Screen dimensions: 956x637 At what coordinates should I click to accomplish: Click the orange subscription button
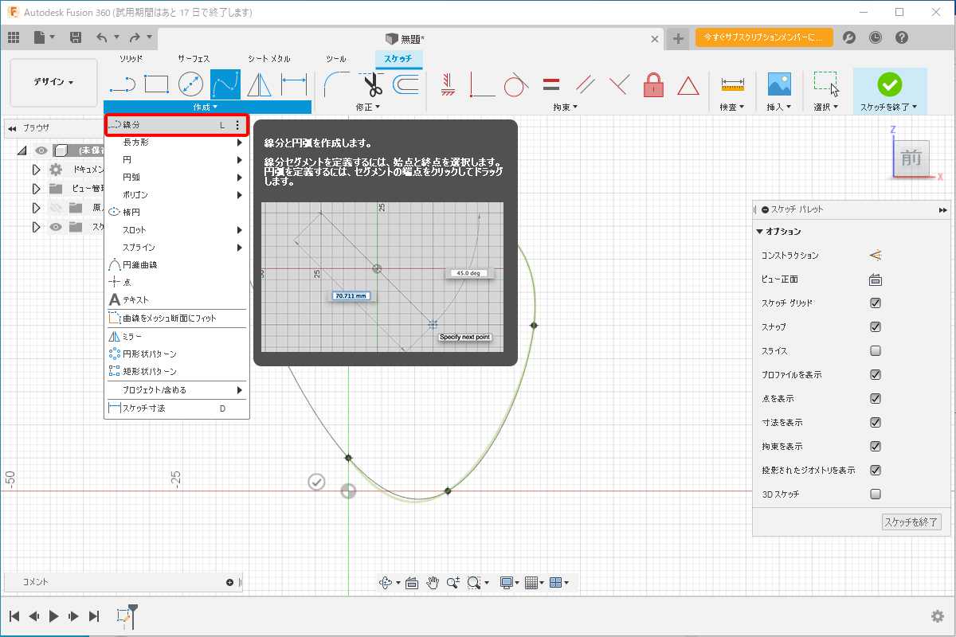[764, 37]
